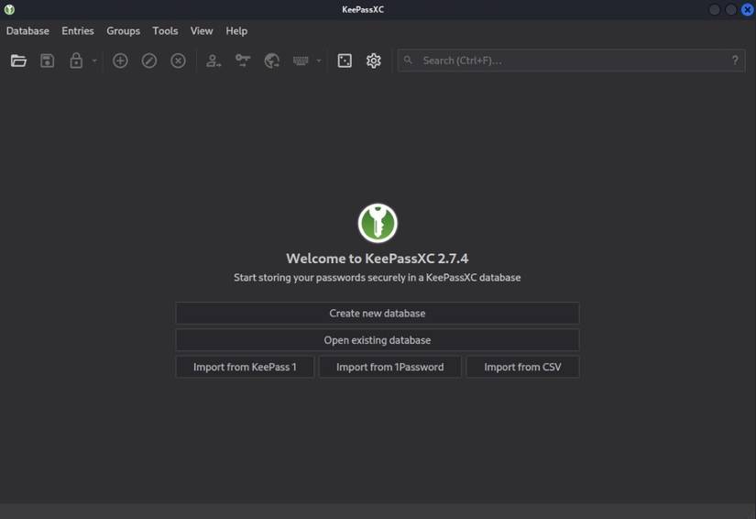
Task: Click the Import from CSV button
Action: pyautogui.click(x=522, y=367)
